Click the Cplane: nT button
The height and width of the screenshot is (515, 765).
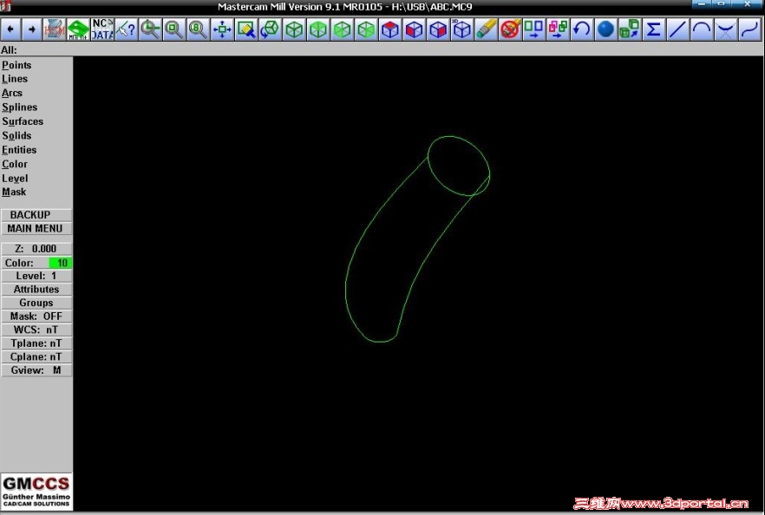[36, 356]
